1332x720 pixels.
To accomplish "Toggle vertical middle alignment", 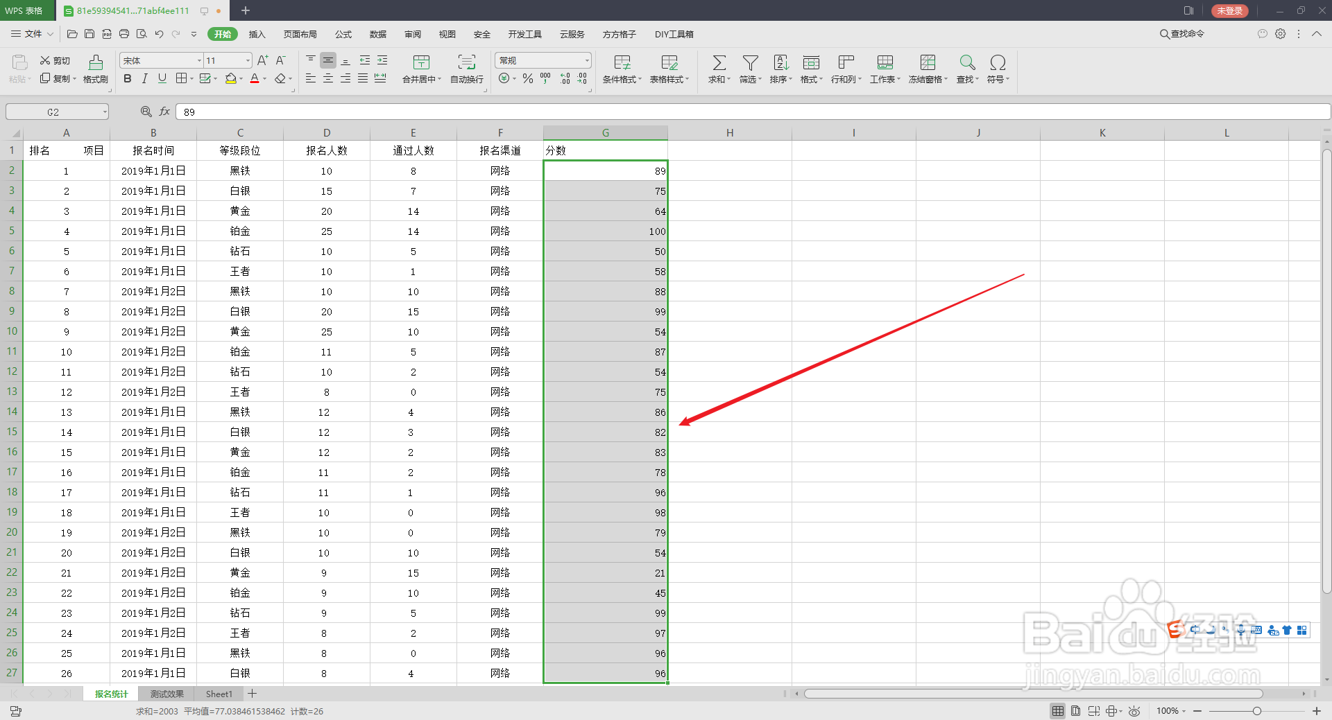I will click(328, 60).
